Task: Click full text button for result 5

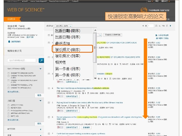Action: click(72, 111)
